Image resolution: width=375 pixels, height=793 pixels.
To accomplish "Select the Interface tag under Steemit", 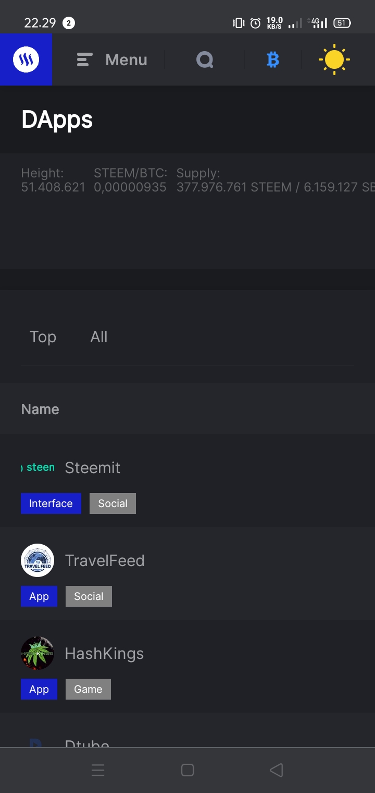I will click(51, 503).
